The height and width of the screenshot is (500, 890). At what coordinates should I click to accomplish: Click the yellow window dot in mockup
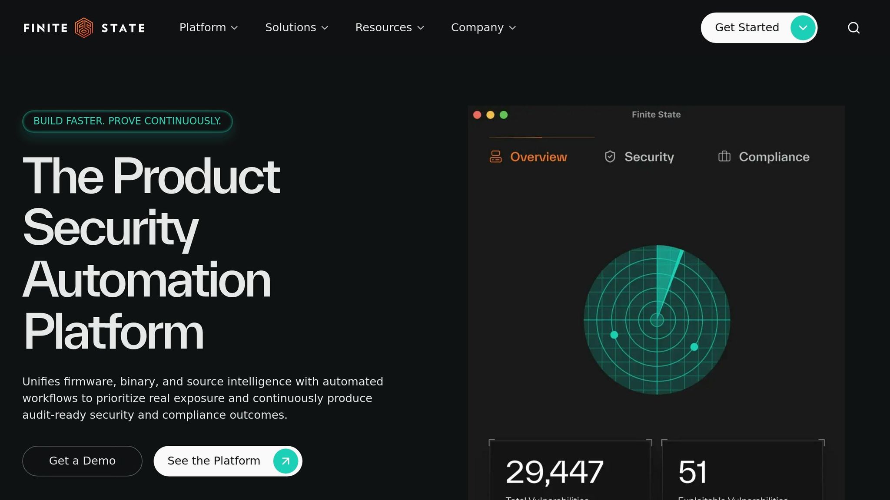pos(490,115)
